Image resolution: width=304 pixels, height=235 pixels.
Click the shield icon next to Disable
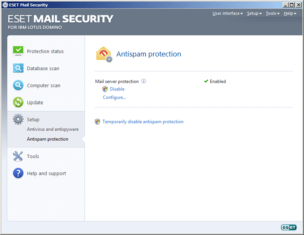click(105, 89)
